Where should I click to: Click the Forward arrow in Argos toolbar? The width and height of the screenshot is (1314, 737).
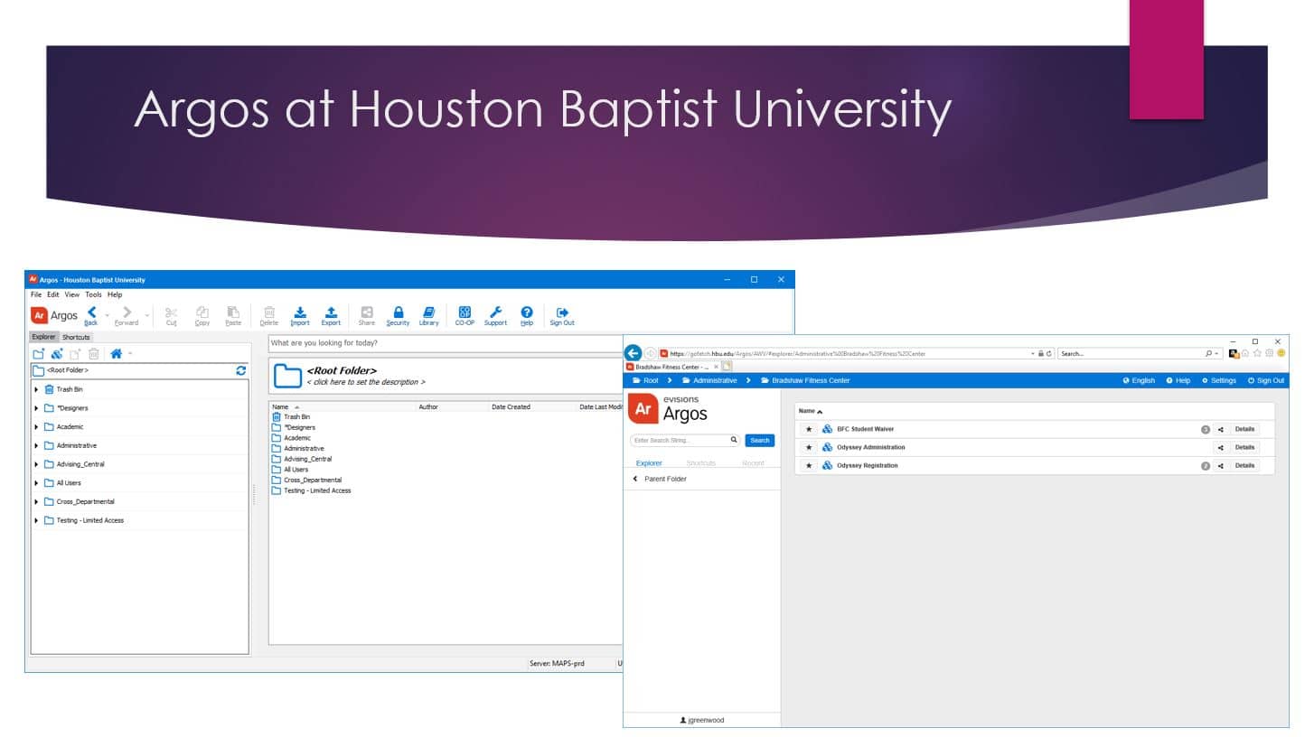click(x=127, y=313)
